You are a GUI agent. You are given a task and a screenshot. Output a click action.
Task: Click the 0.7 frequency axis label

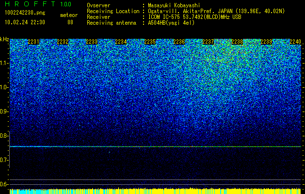point(4,160)
